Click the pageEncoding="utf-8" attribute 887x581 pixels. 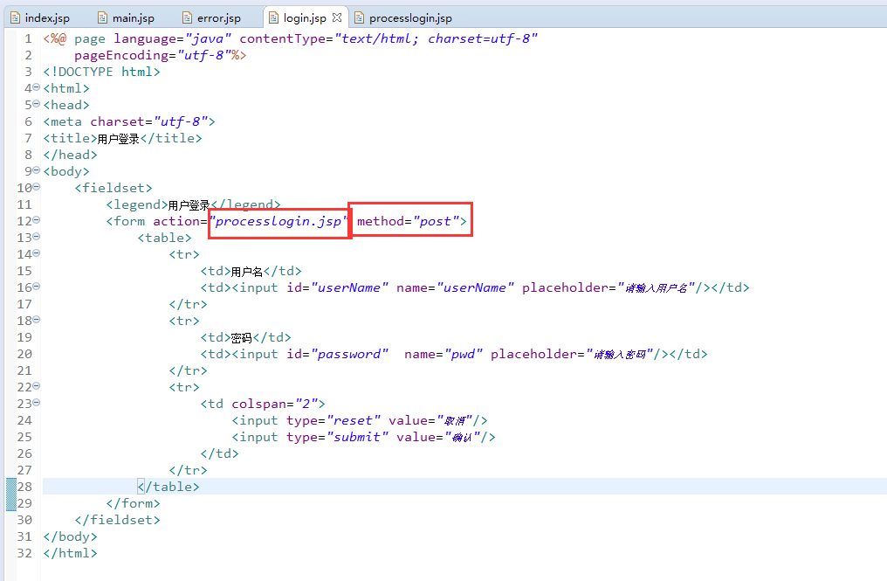(153, 56)
